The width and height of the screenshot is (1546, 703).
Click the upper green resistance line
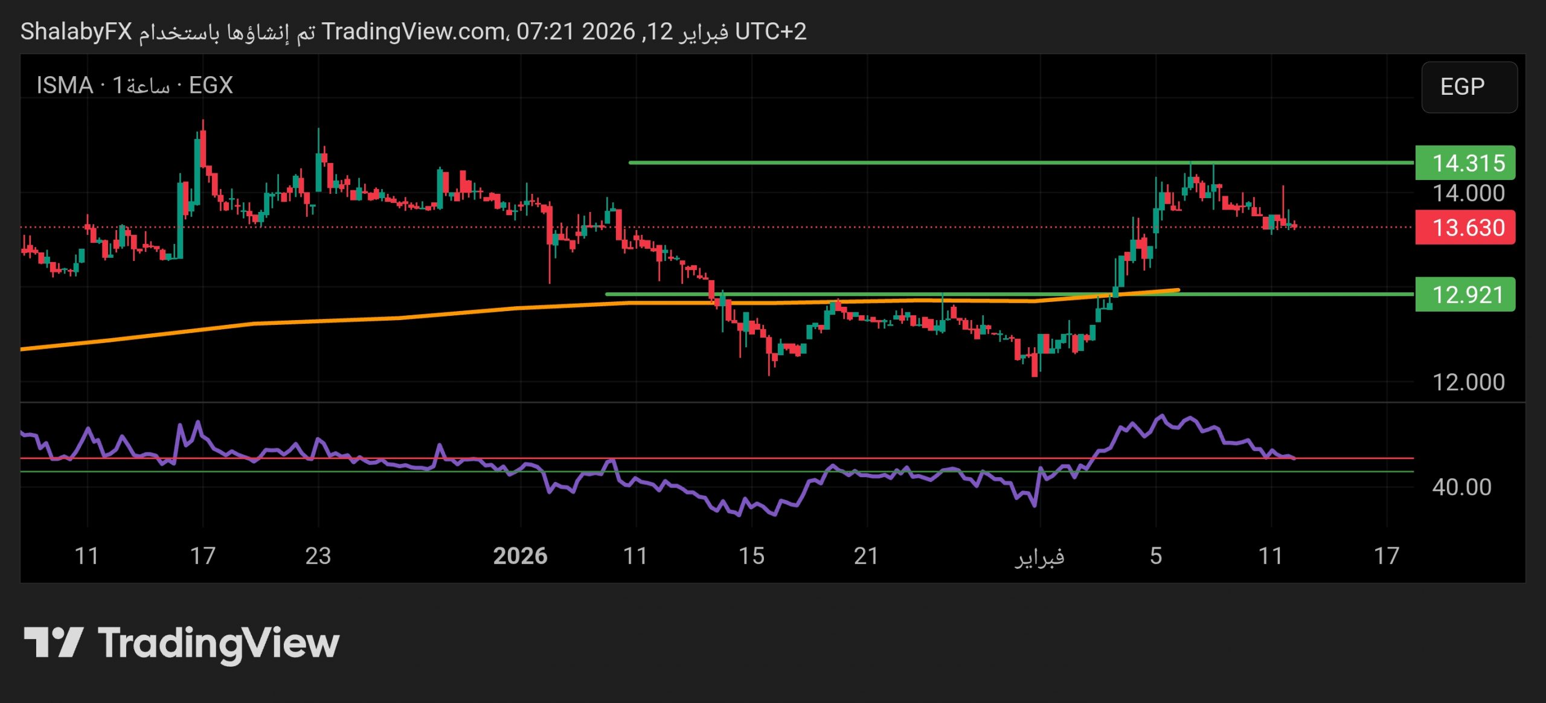tap(906, 162)
